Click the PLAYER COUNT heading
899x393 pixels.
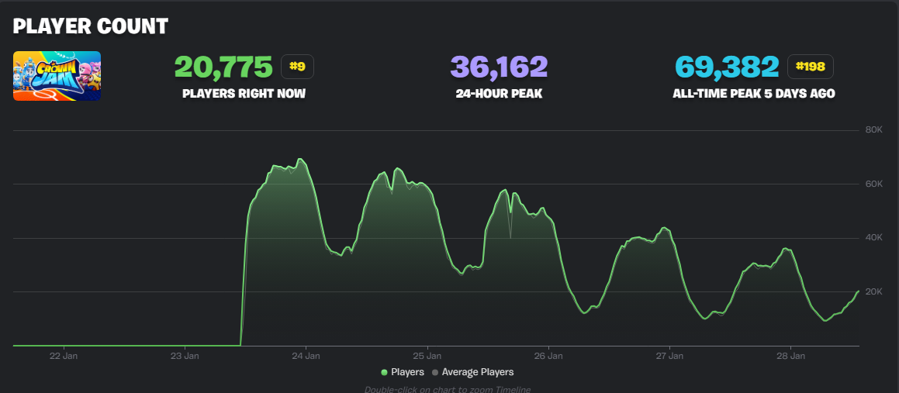[91, 26]
